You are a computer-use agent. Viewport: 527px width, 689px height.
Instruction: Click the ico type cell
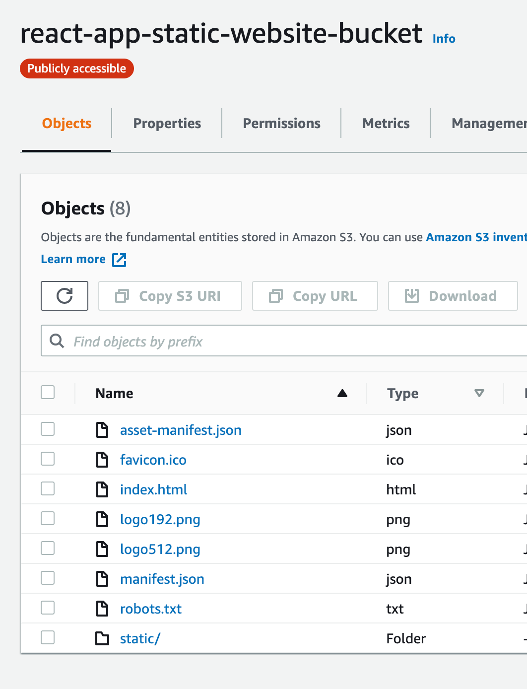click(395, 460)
